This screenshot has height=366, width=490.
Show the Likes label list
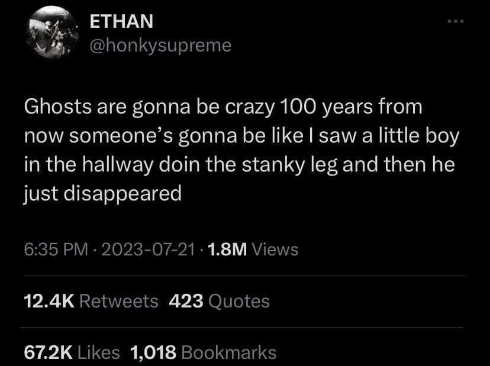coord(99,352)
